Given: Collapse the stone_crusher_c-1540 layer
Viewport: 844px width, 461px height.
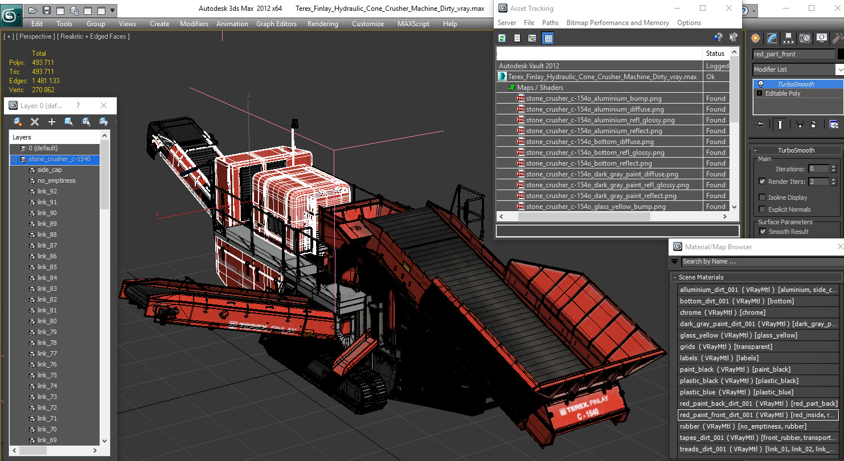Looking at the screenshot, I should [14, 159].
